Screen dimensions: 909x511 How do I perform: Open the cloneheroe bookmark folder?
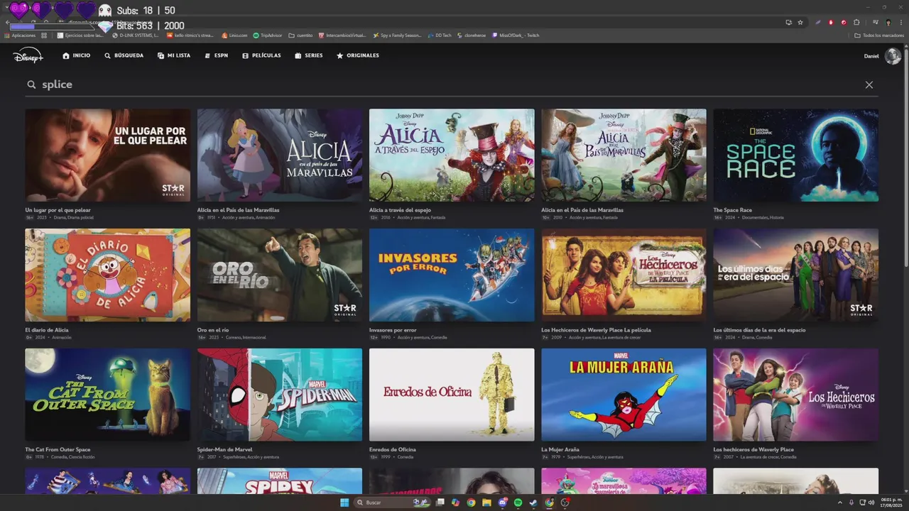472,35
